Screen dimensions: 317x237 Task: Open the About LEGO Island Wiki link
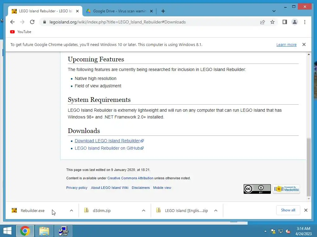110,188
